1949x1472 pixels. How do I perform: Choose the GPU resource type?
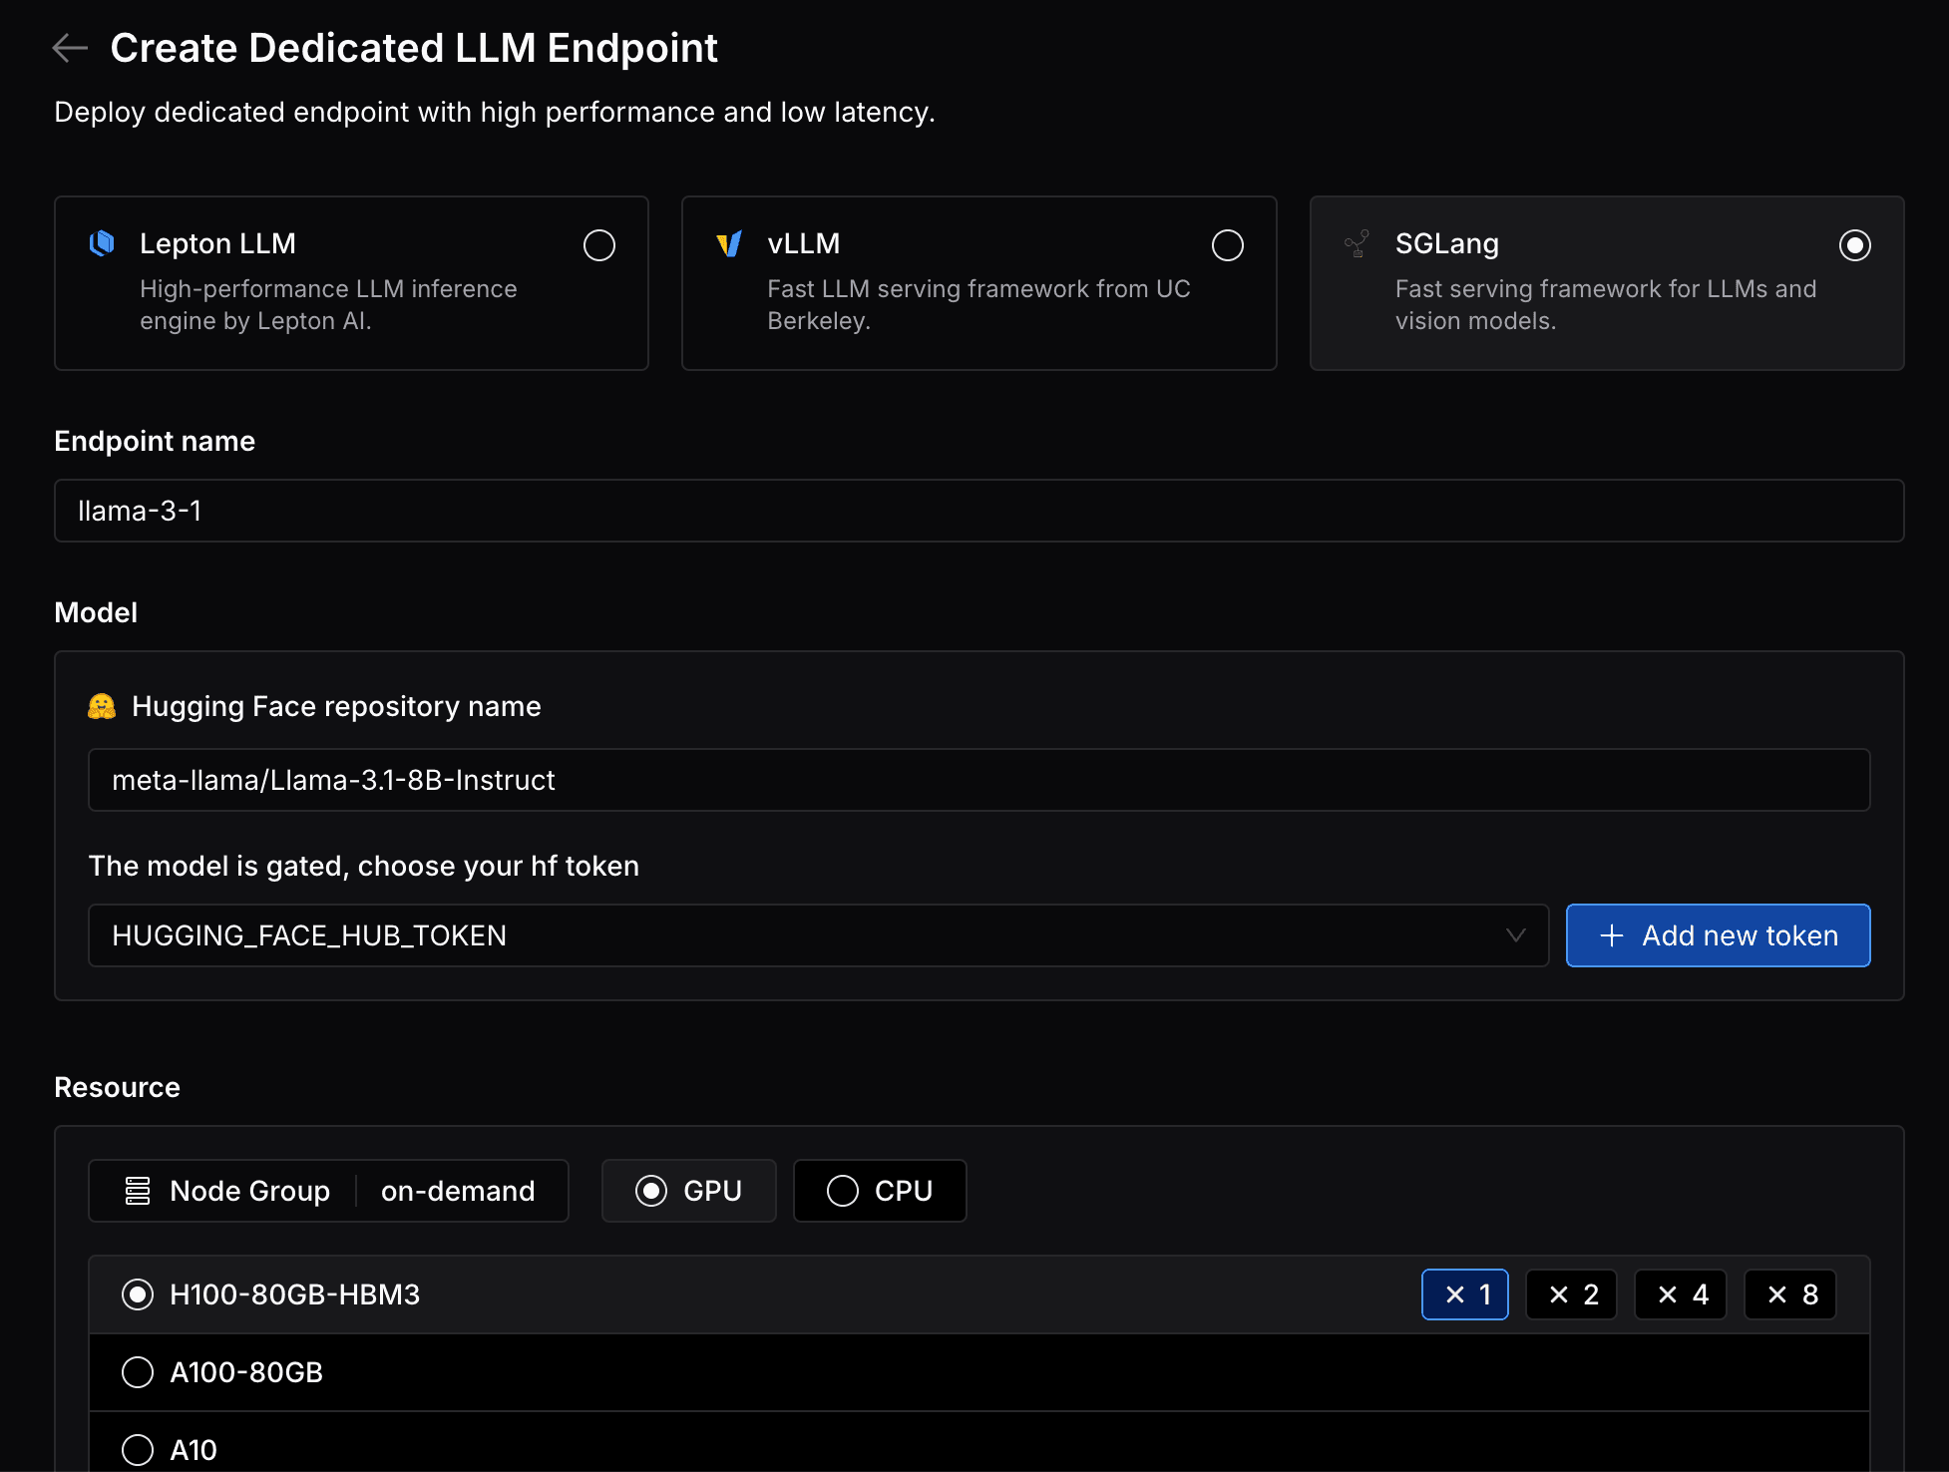tap(689, 1191)
